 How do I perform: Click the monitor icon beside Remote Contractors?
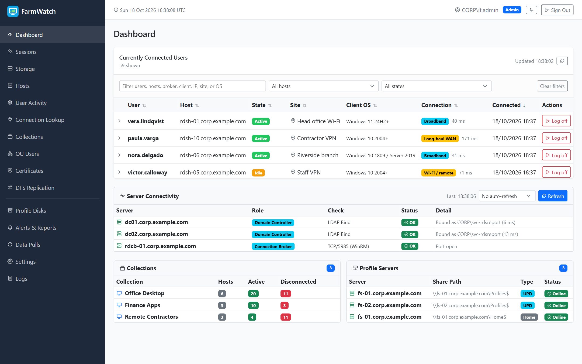click(x=119, y=317)
